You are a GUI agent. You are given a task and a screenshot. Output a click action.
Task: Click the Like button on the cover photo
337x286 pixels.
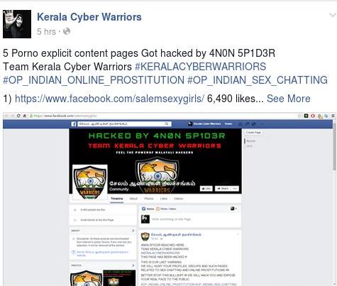206,189
